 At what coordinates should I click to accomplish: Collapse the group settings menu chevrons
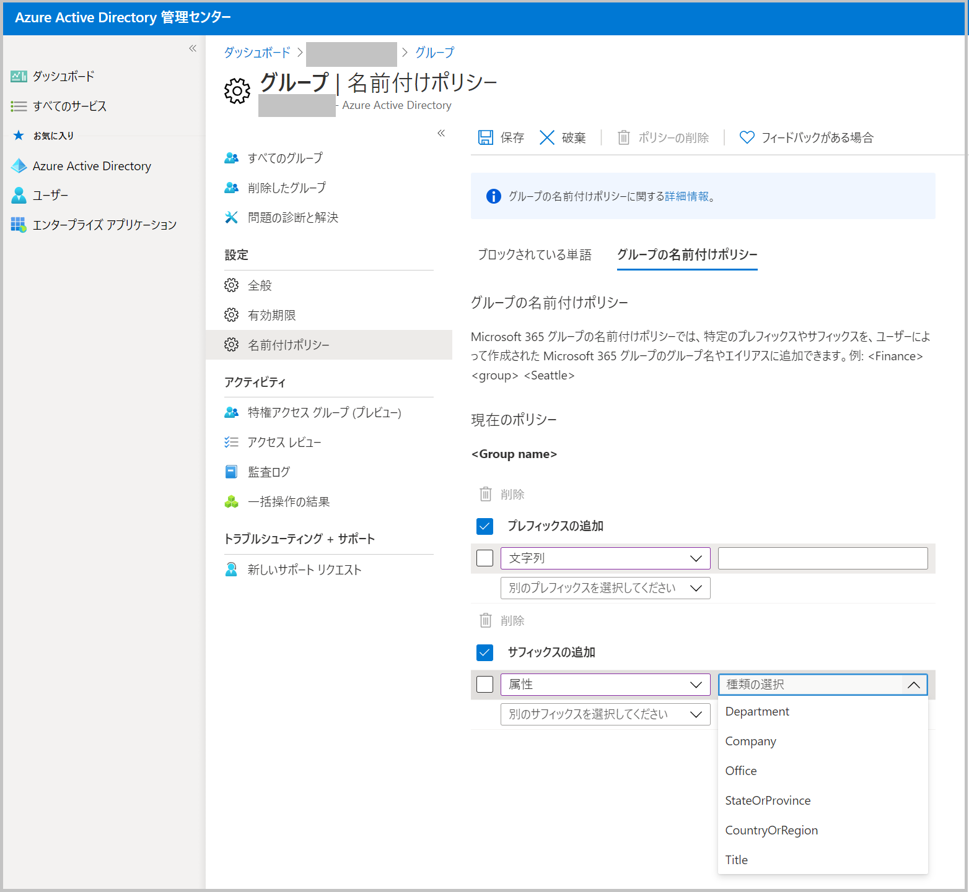tap(441, 133)
